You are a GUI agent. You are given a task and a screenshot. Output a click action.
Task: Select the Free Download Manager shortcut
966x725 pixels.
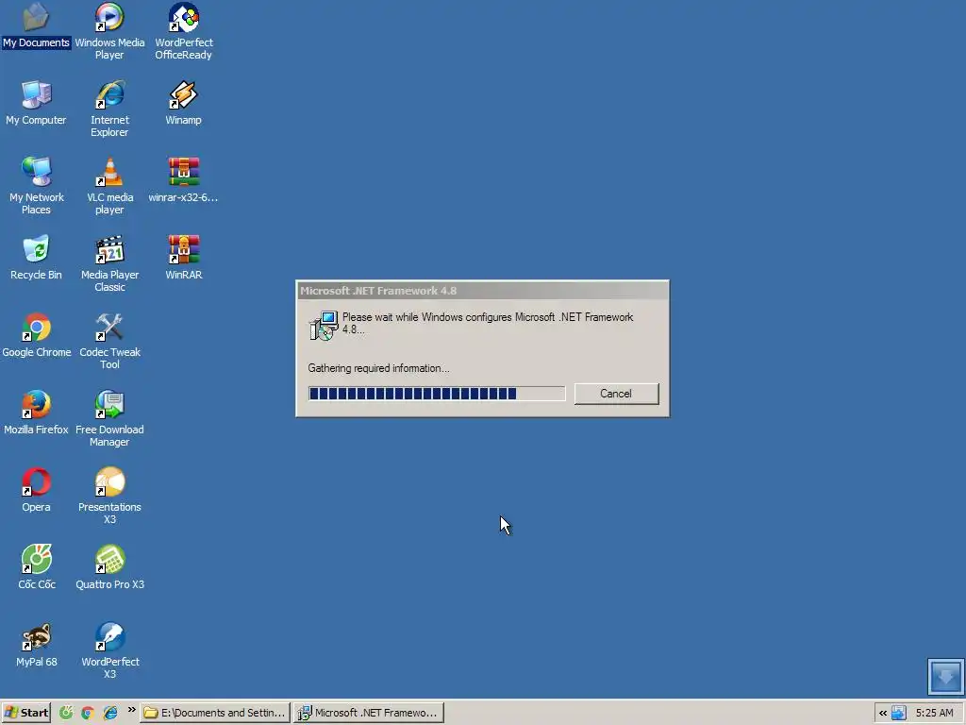tap(109, 418)
